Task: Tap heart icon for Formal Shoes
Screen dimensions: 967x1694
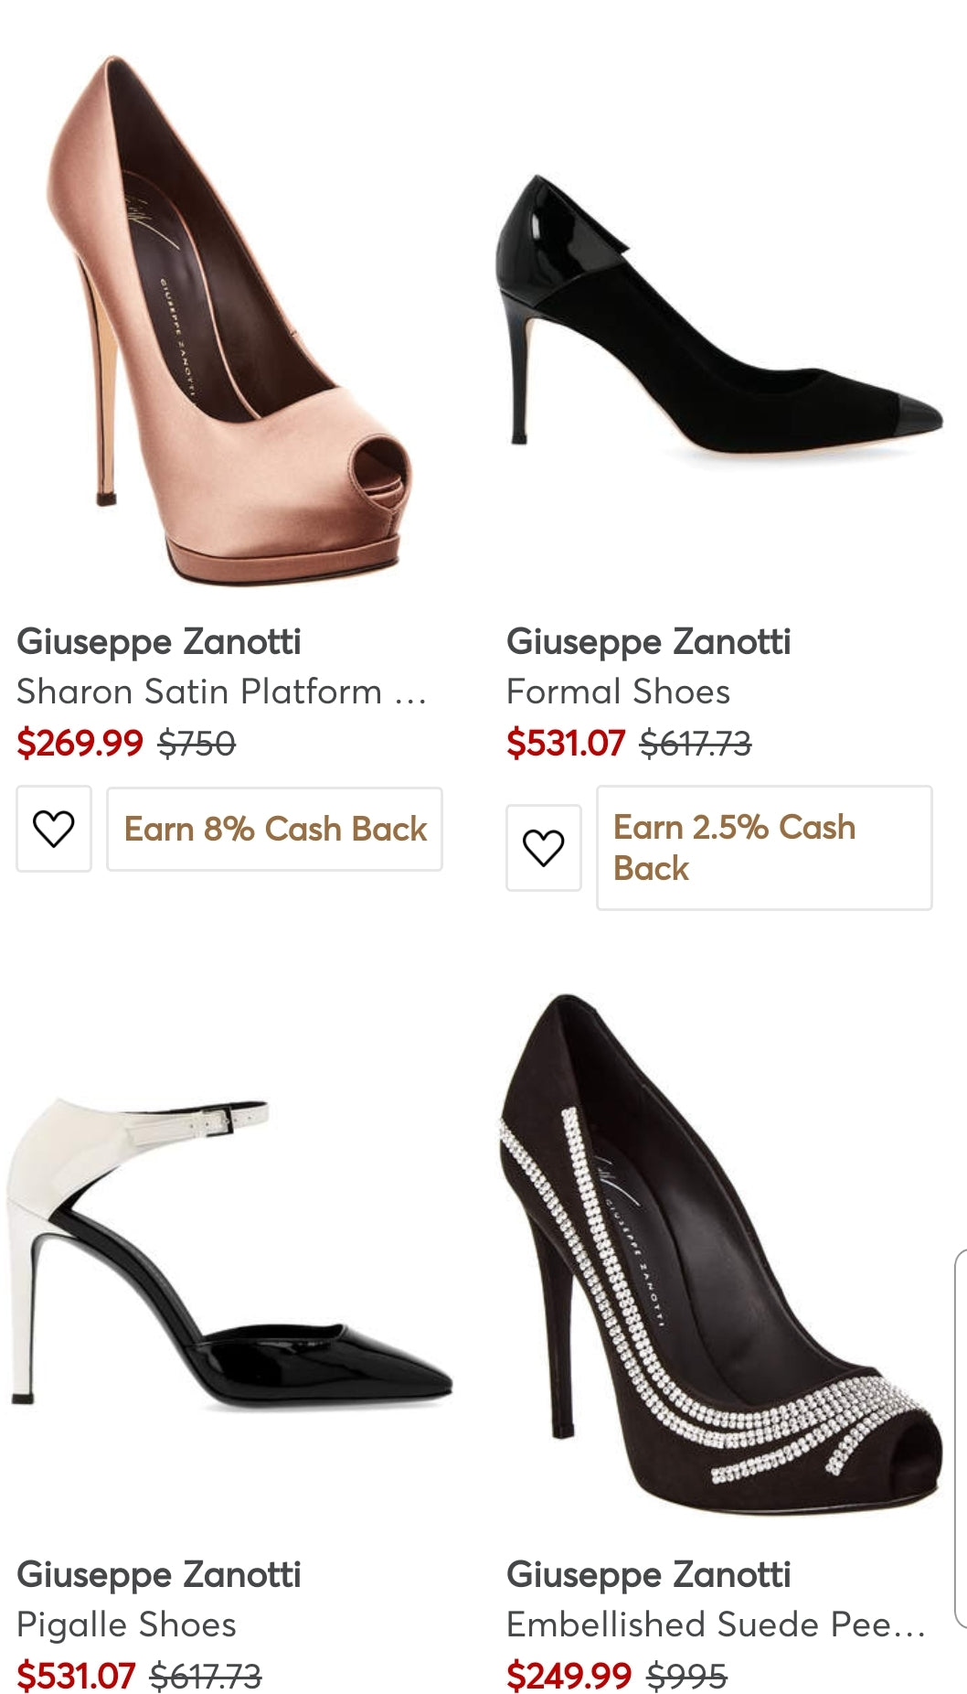Action: pos(544,848)
